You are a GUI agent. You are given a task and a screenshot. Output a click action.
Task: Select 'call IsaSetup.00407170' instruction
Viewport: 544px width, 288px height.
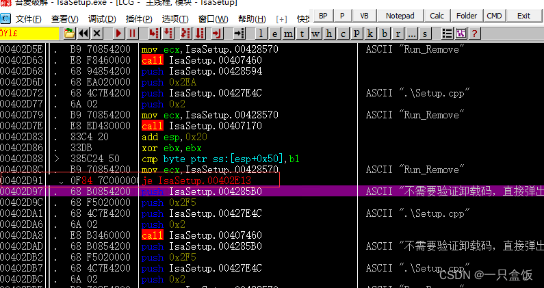coord(202,126)
